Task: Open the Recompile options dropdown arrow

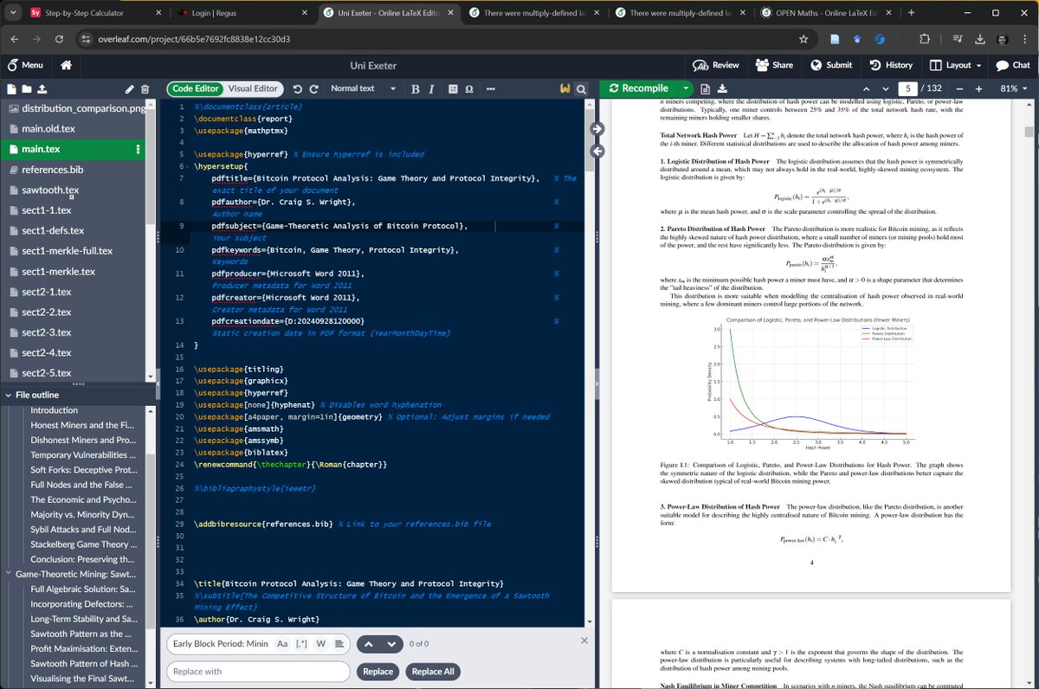Action: pos(686,88)
